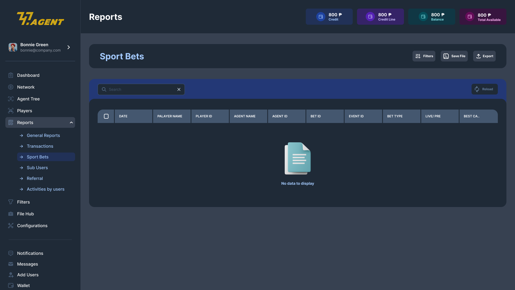Open the Network page
This screenshot has width=515, height=290.
40,87
